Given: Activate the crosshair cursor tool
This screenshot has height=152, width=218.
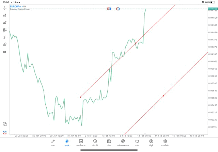Looking at the screenshot, I should 4,8.
